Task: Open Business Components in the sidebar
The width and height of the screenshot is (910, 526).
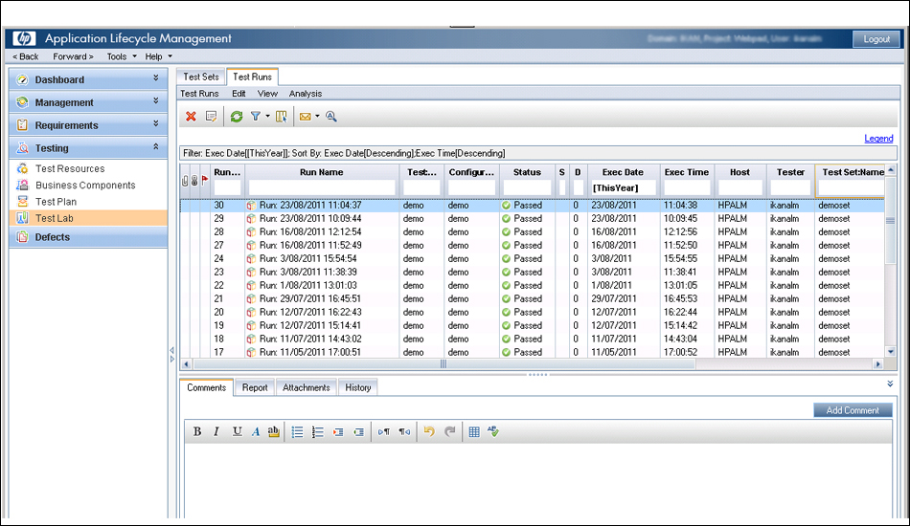Action: (x=85, y=186)
